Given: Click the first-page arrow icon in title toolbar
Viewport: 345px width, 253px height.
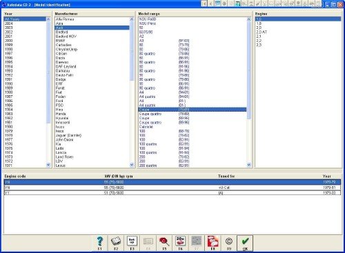Looking at the screenshot, I should click(x=204, y=3).
